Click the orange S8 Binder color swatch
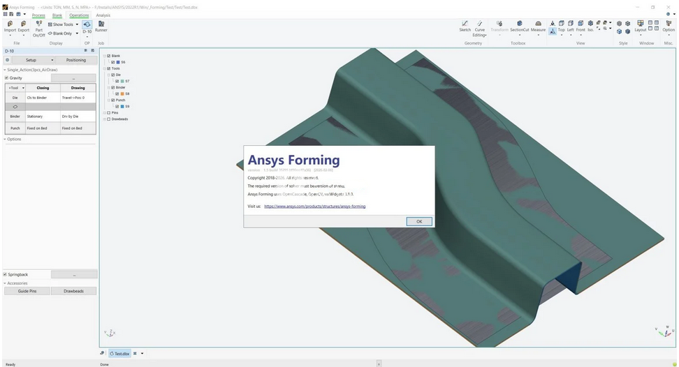Screen dimensions: 679x367 click(x=122, y=93)
